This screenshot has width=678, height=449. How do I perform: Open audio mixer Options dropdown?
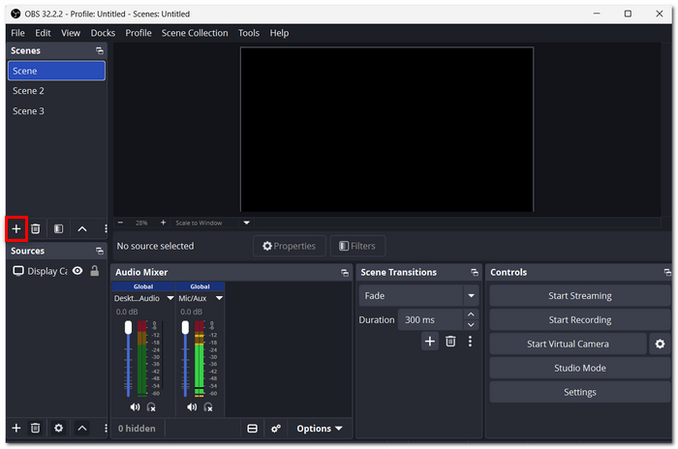(x=319, y=429)
